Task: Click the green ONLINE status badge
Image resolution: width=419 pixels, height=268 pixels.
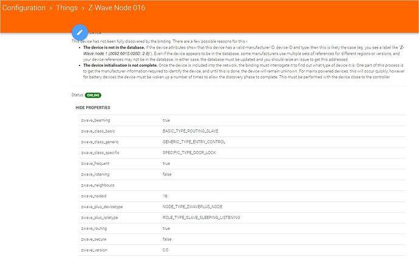Action: pos(93,95)
